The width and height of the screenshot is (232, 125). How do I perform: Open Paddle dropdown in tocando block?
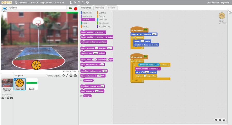[x=156, y=65]
